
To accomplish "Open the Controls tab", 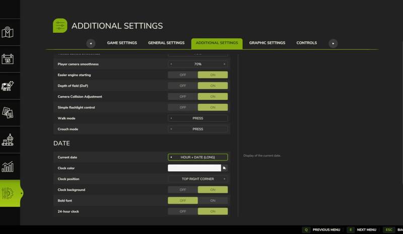I will pyautogui.click(x=306, y=43).
